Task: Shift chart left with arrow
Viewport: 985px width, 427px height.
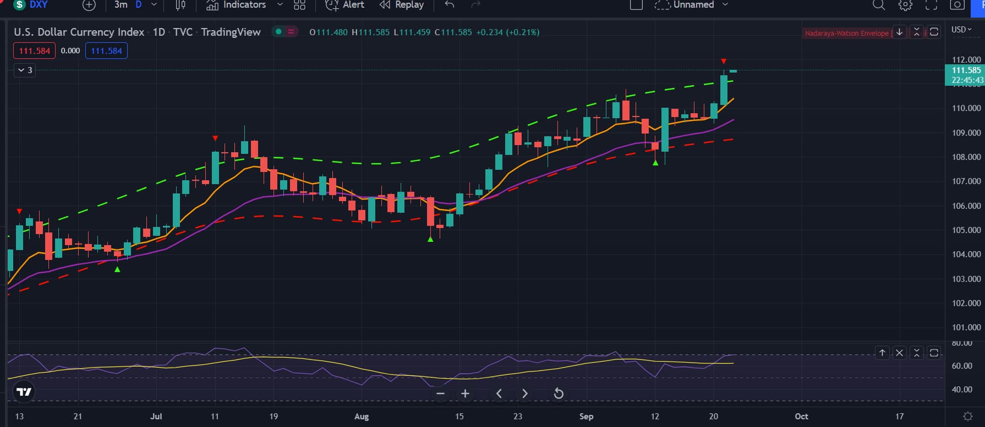Action: click(x=499, y=393)
